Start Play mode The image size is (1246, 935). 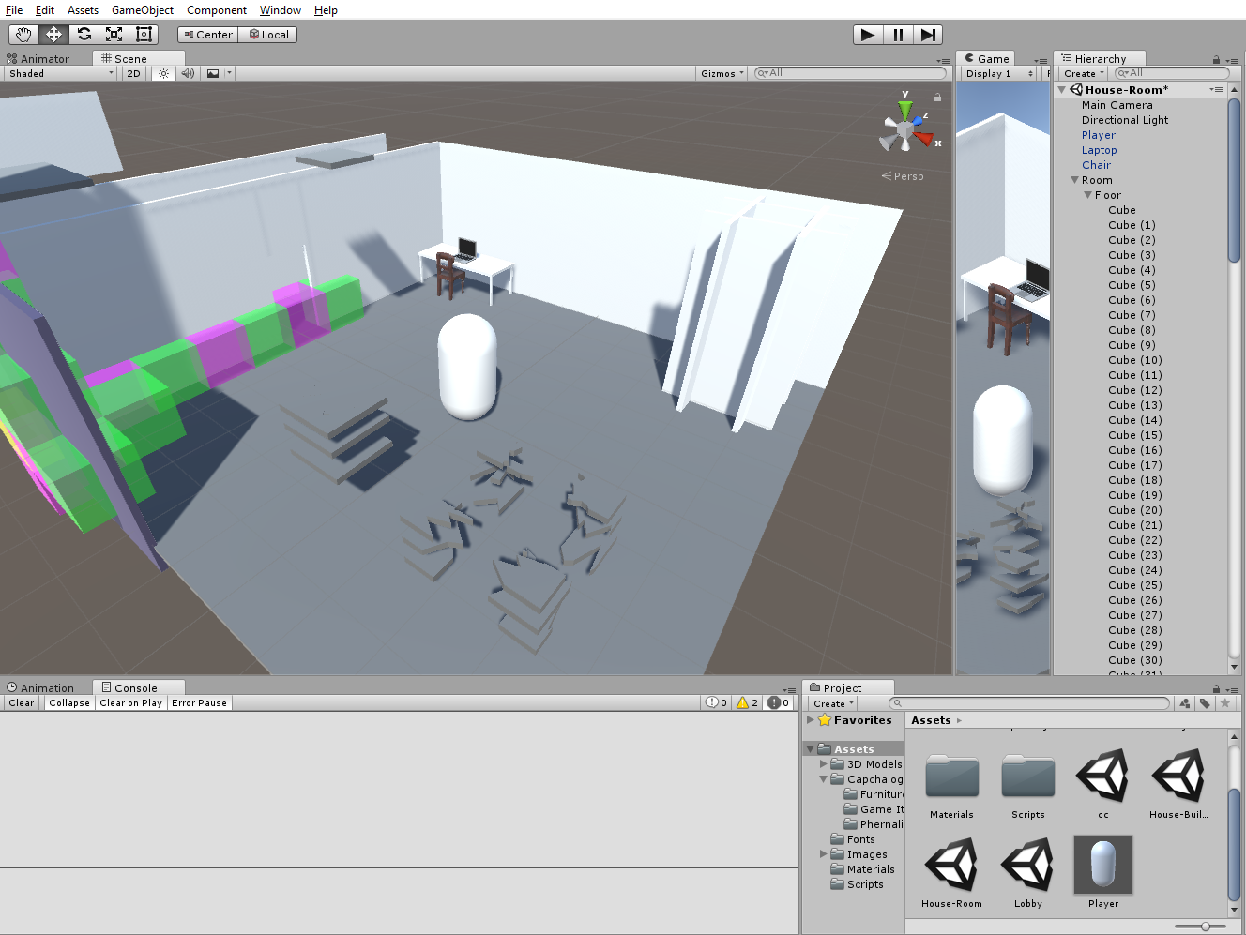868,35
